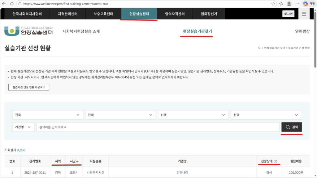Open the 현장실습기관찾기 menu item

196,31
